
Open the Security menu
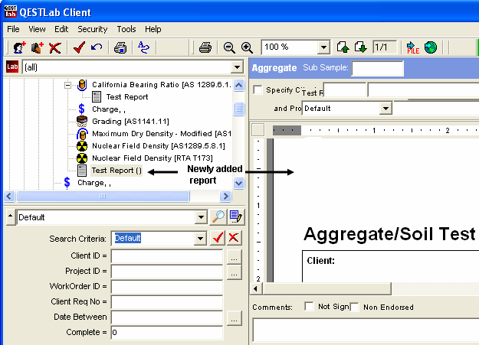(x=92, y=29)
